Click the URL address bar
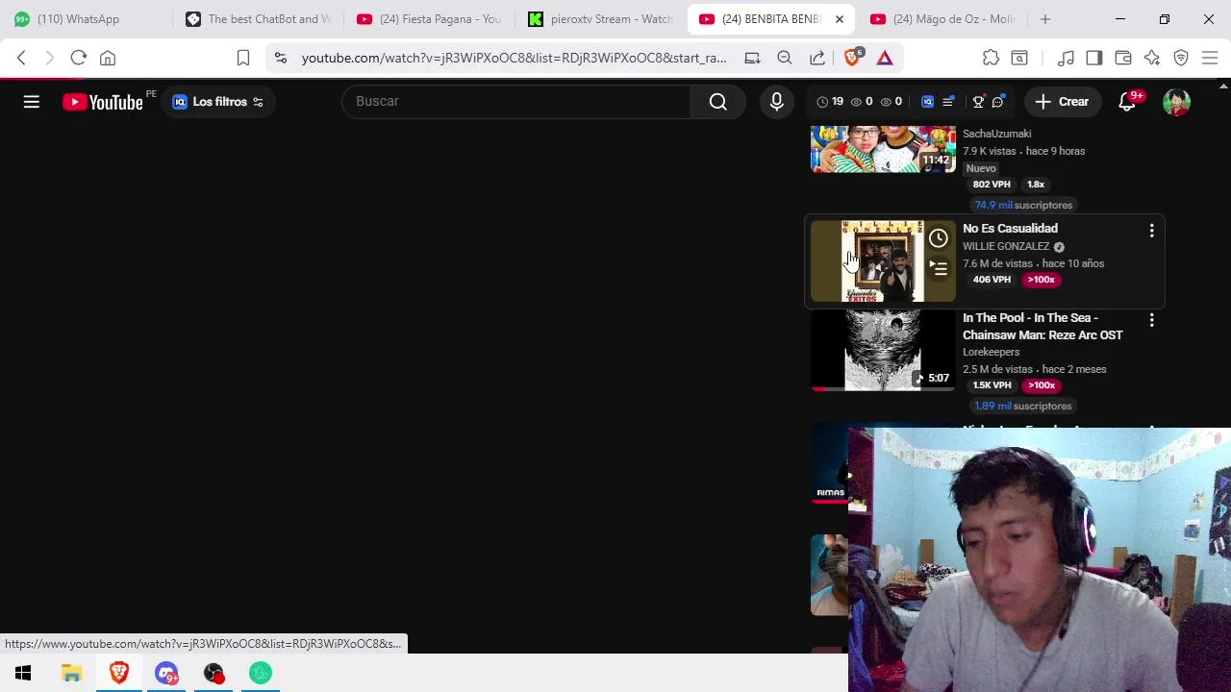1231x692 pixels. 514,58
